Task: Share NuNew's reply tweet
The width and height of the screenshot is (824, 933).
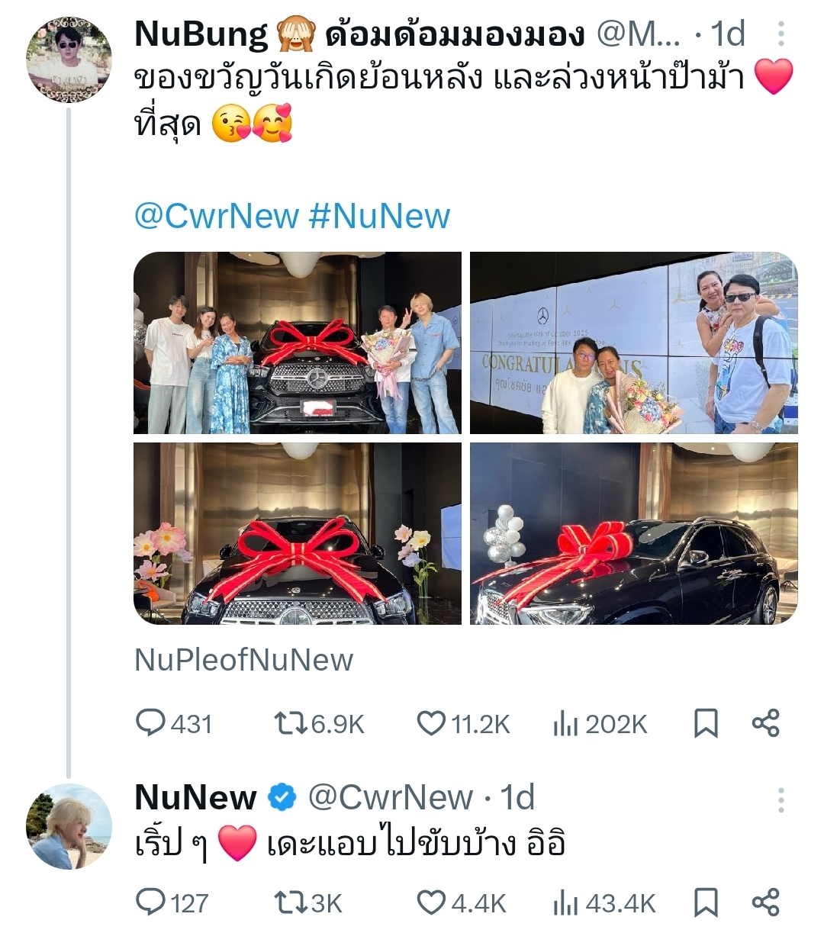Action: 765,903
